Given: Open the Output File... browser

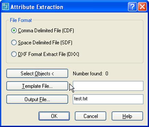Looking at the screenshot, I should [37, 99].
